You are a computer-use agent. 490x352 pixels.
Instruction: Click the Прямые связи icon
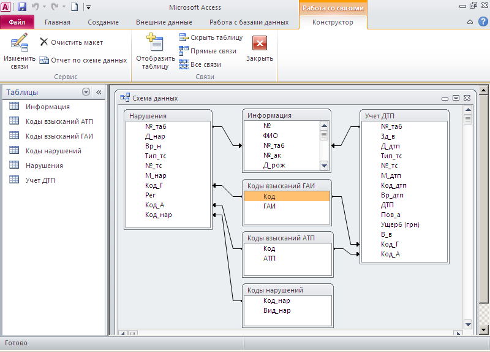click(x=183, y=51)
